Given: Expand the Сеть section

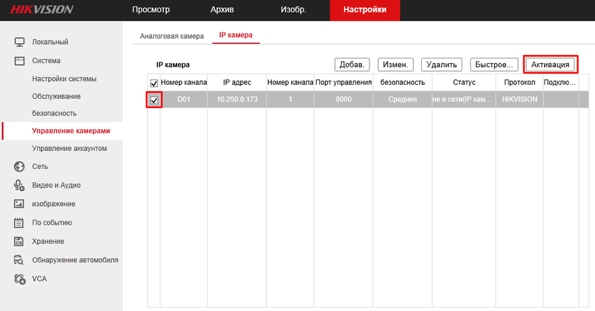Looking at the screenshot, I should coord(40,166).
